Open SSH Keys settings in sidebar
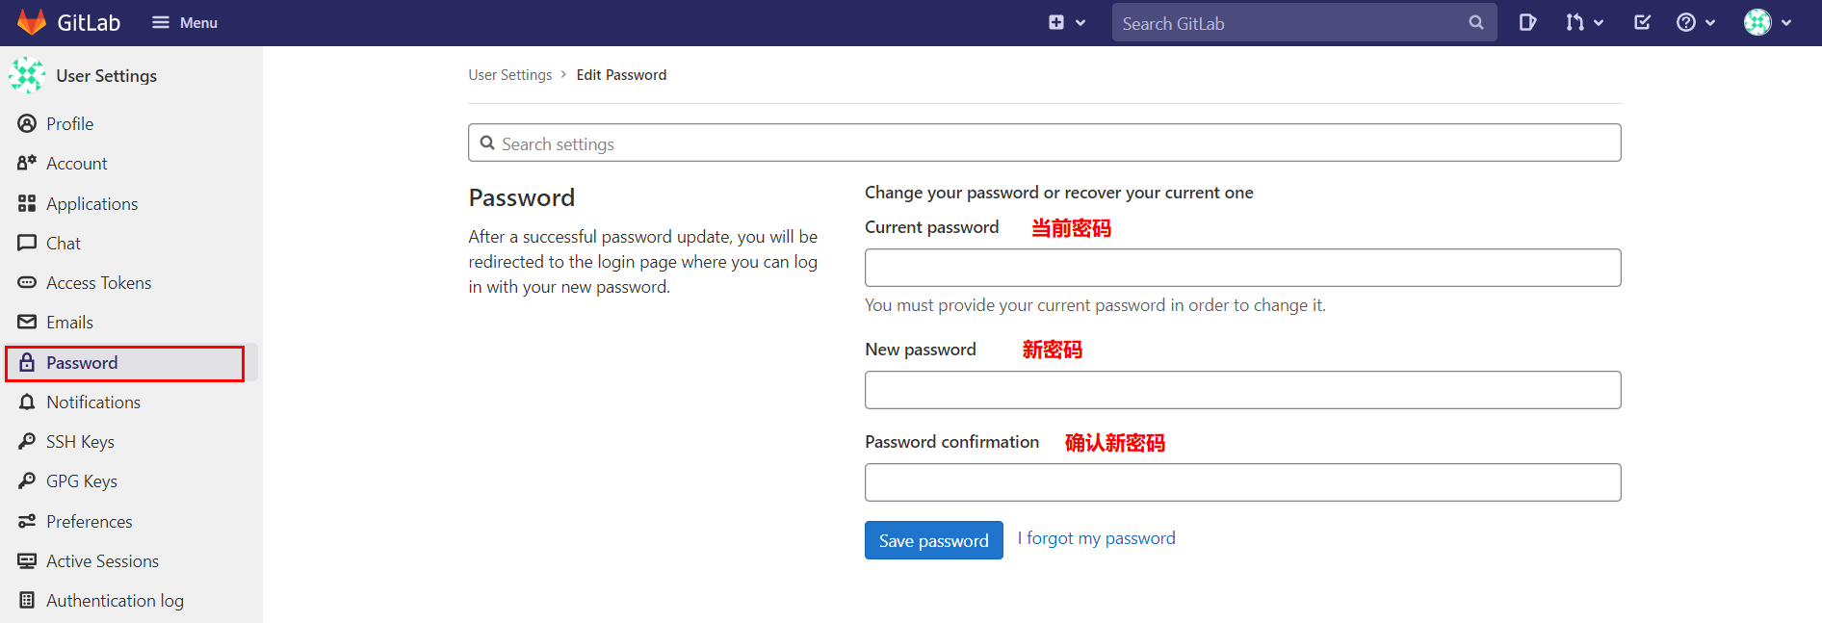The width and height of the screenshot is (1822, 623). [80, 442]
